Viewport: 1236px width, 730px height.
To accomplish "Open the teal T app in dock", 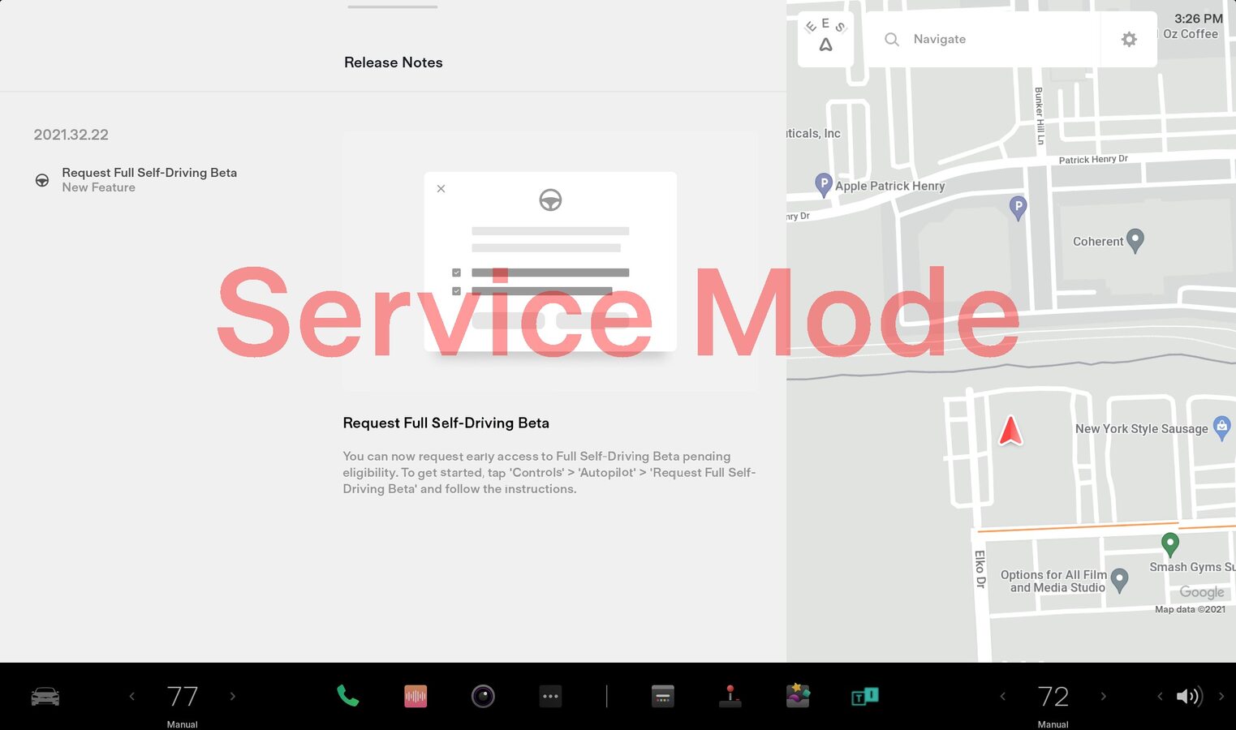I will coord(864,696).
